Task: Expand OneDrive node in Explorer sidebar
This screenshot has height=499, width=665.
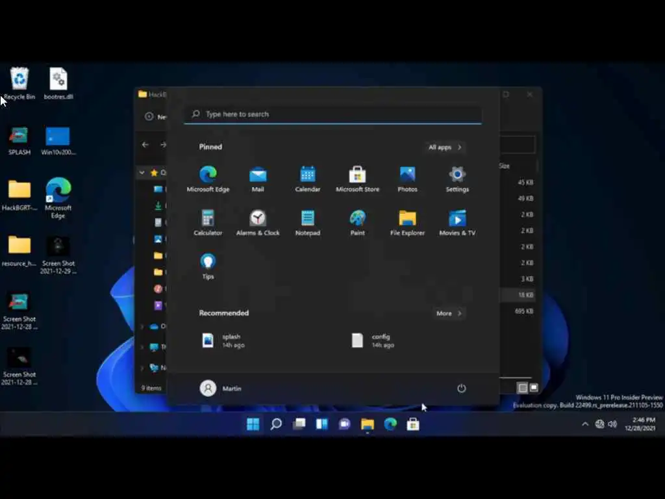Action: [142, 326]
